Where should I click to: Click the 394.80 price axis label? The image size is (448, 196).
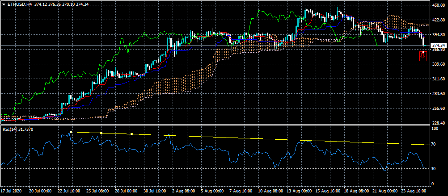pos(438,35)
